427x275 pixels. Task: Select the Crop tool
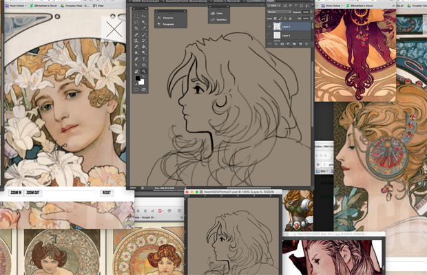136,28
